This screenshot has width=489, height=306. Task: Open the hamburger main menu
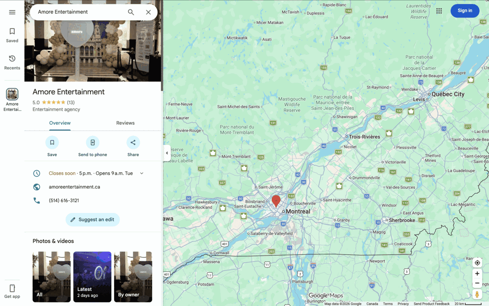(12, 12)
